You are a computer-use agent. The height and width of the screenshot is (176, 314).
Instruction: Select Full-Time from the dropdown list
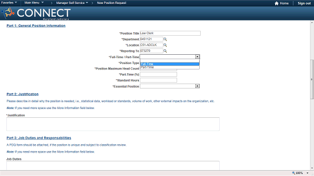170,64
